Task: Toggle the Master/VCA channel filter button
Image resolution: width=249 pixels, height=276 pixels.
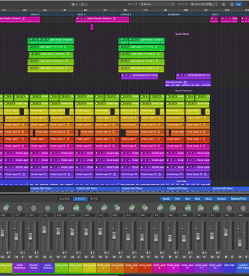Action: pos(238,199)
